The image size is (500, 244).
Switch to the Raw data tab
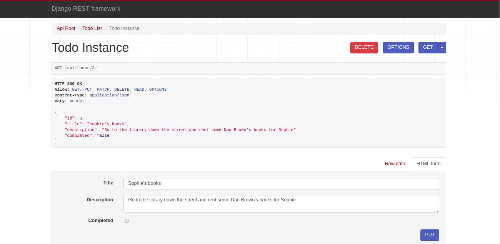[395, 164]
